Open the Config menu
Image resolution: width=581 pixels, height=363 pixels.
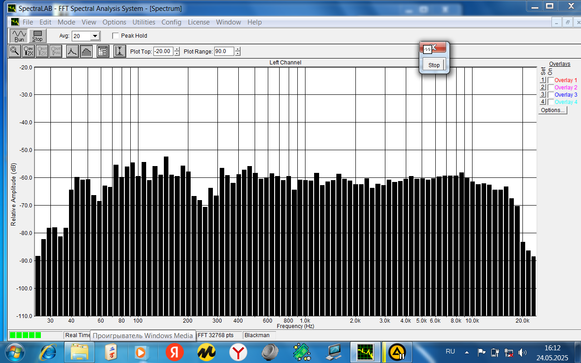pos(172,22)
